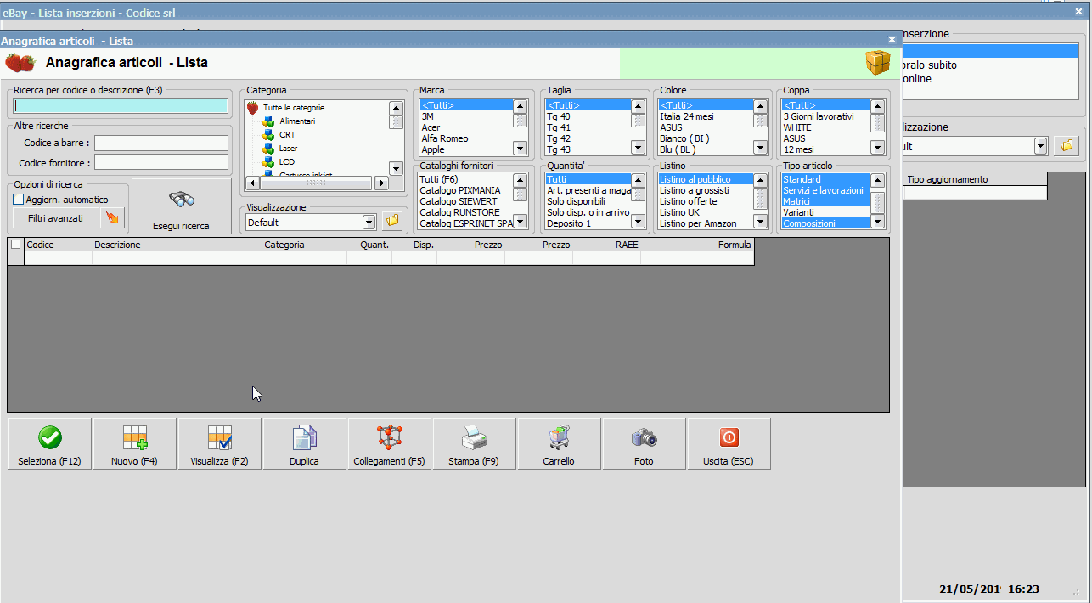Click the Formula column header

(x=698, y=245)
